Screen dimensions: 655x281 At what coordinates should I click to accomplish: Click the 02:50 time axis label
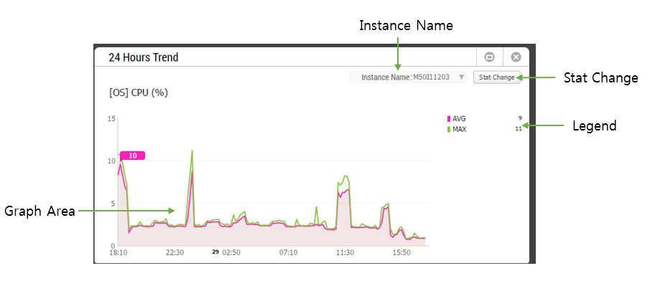pos(231,252)
